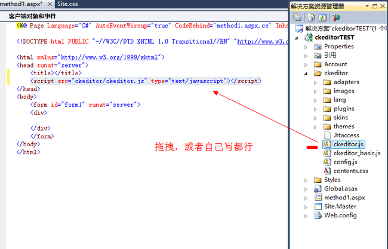Expand the Site.Master node
This screenshot has height=249, width=388.
pos(306,207)
